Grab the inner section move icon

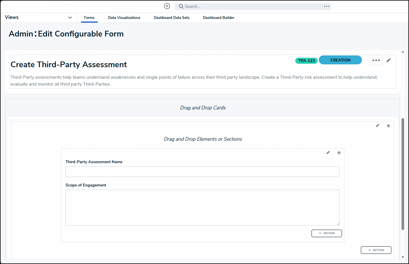coord(339,153)
